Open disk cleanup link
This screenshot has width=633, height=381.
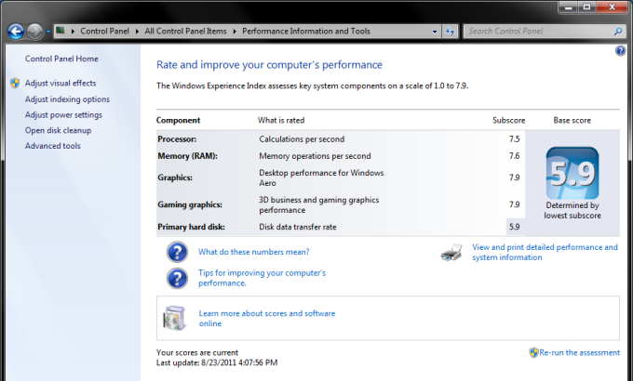click(x=58, y=131)
